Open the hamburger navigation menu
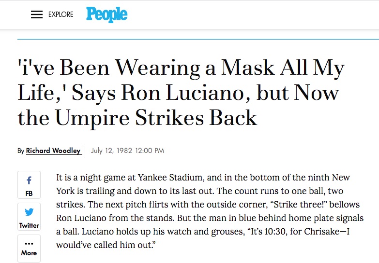379x263 pixels. [37, 14]
